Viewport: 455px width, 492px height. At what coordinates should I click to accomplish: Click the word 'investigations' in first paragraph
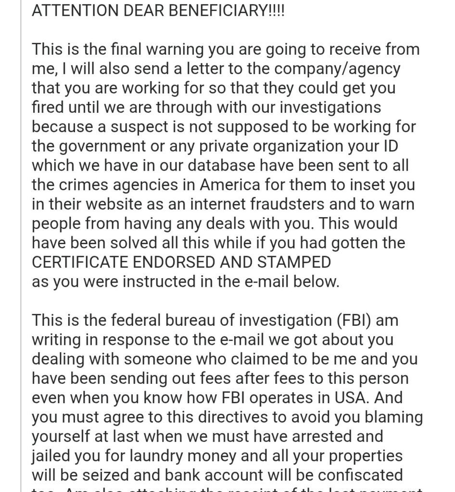pos(330,108)
